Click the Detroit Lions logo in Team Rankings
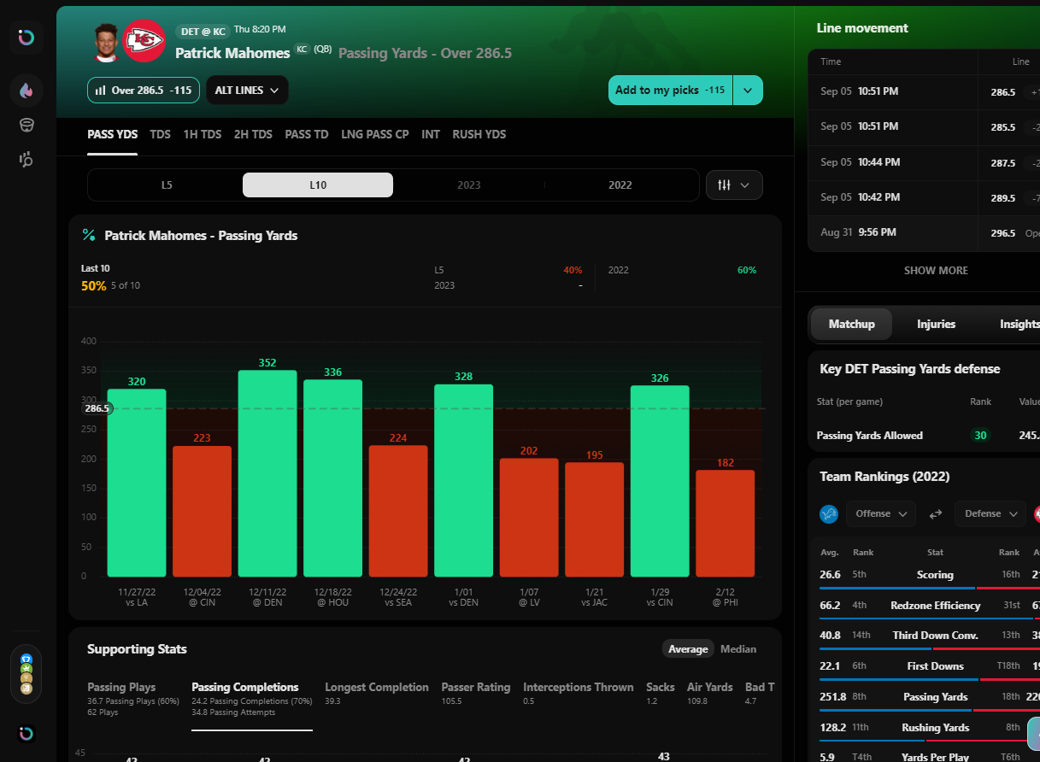The height and width of the screenshot is (762, 1040). [828, 513]
